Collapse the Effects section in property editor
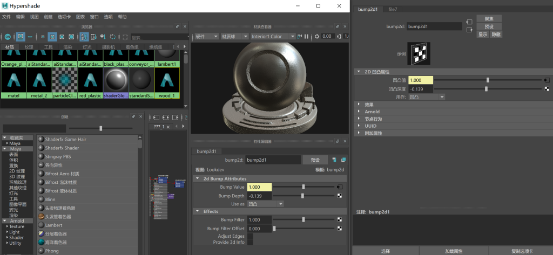 click(x=197, y=211)
